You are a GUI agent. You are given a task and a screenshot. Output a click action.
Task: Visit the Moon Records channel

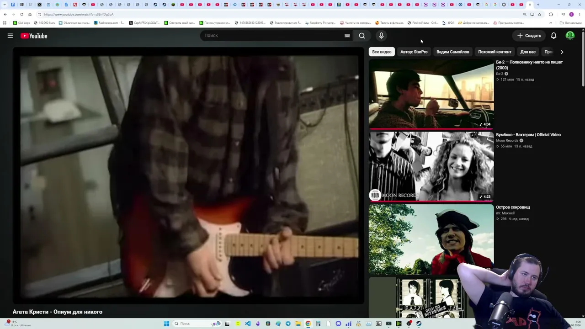tap(507, 140)
